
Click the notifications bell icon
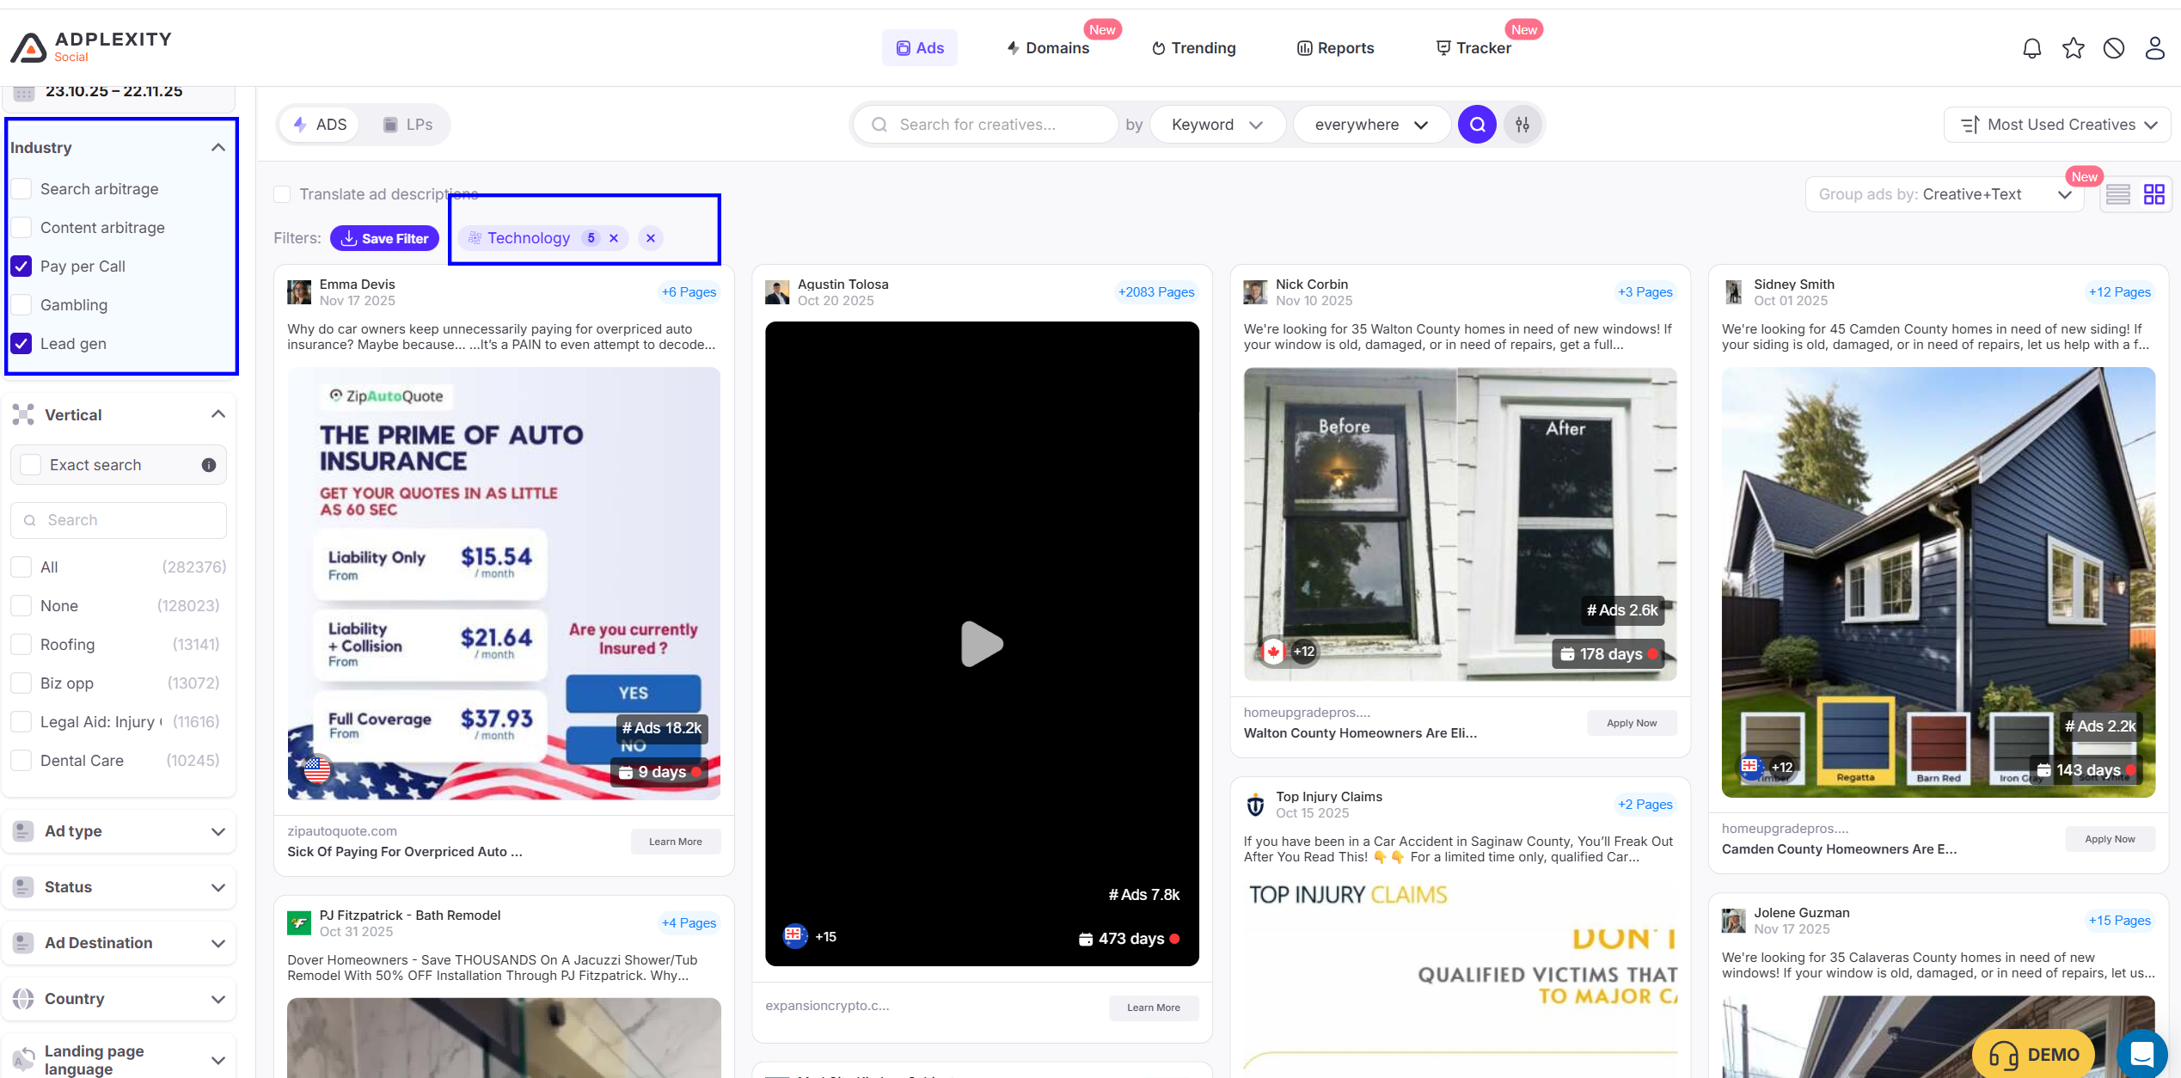(2031, 48)
